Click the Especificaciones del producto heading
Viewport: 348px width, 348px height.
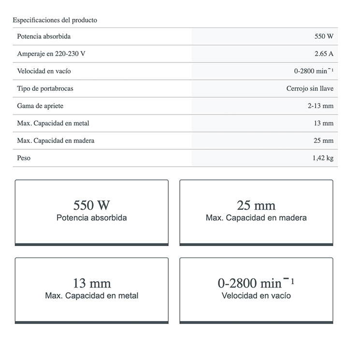[x=55, y=20]
